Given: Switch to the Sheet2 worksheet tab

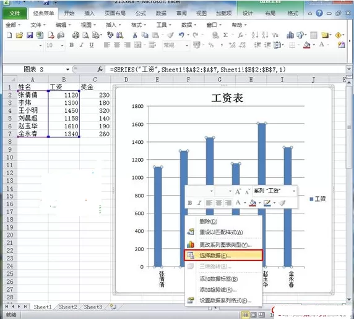Looking at the screenshot, I should pyautogui.click(x=68, y=307).
